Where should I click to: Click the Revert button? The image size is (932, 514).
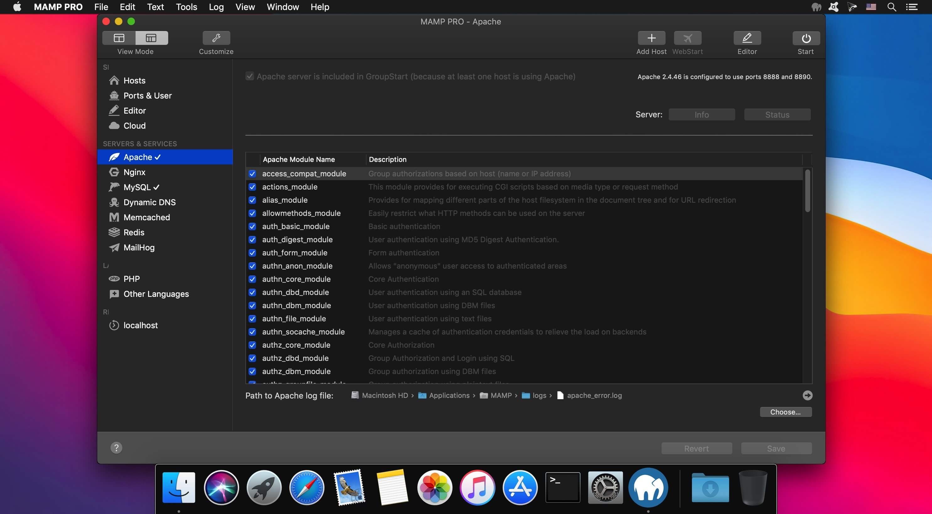(x=697, y=448)
